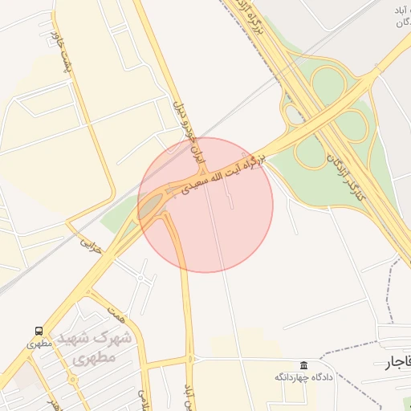This screenshot has height=411, width=411.
Task: Click the roundabout icon east of Hemmat street
Action: 140,278
